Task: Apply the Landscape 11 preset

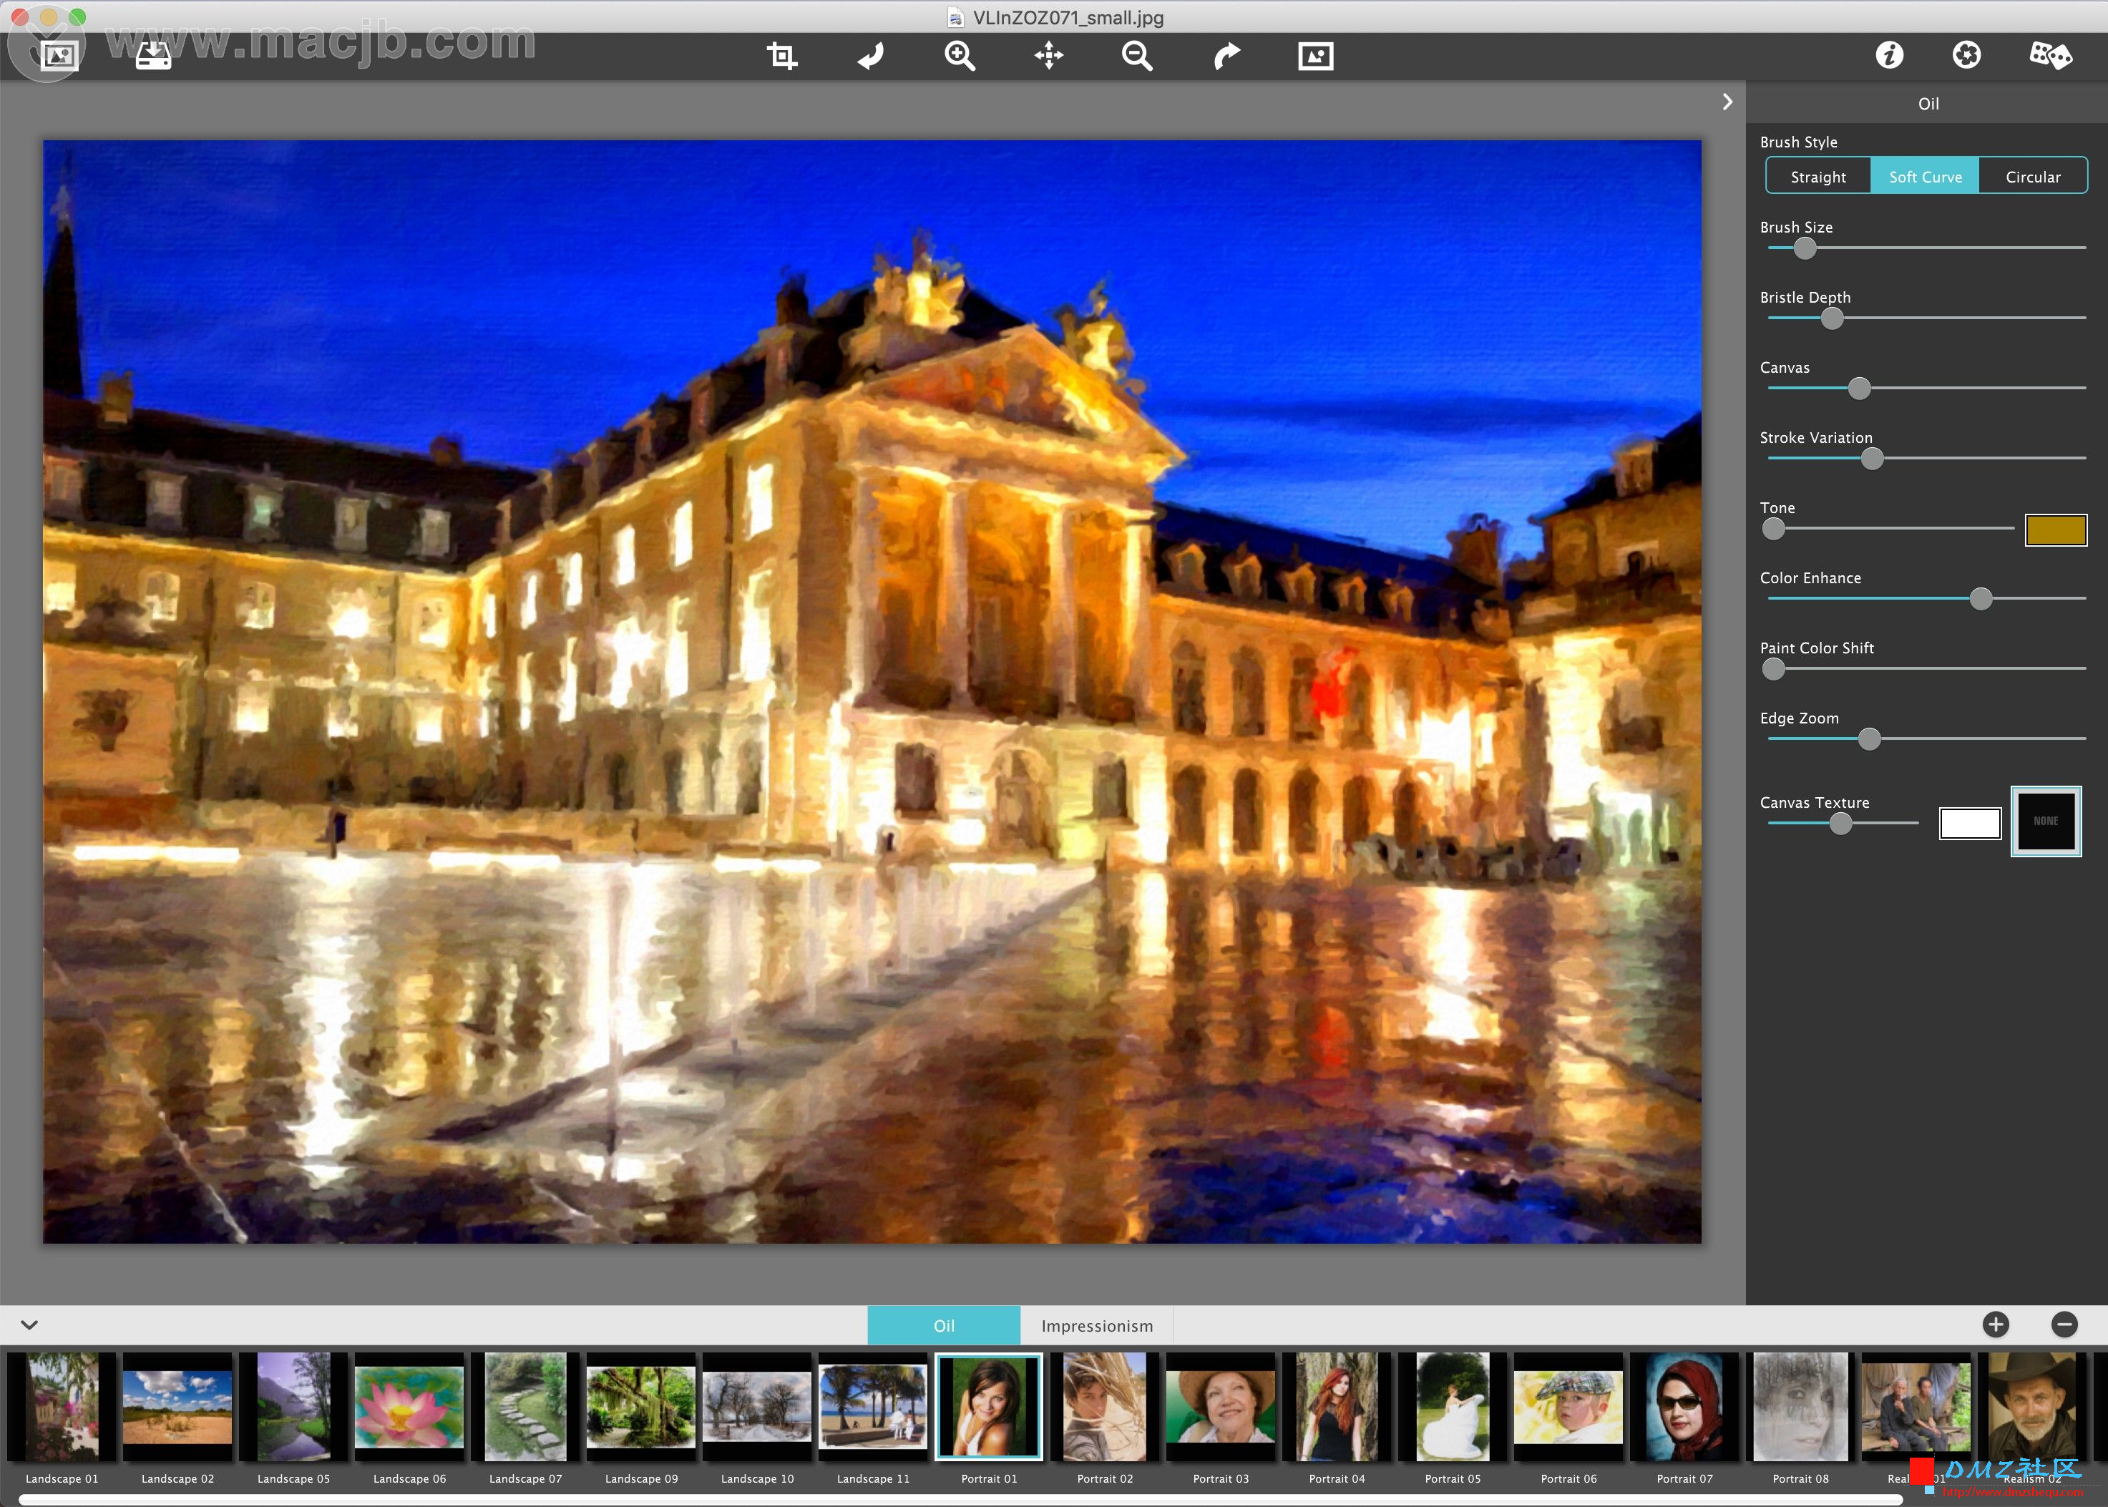Action: click(x=873, y=1407)
